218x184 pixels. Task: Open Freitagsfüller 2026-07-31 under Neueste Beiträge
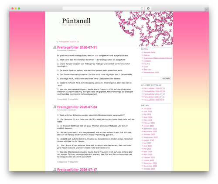154,88
